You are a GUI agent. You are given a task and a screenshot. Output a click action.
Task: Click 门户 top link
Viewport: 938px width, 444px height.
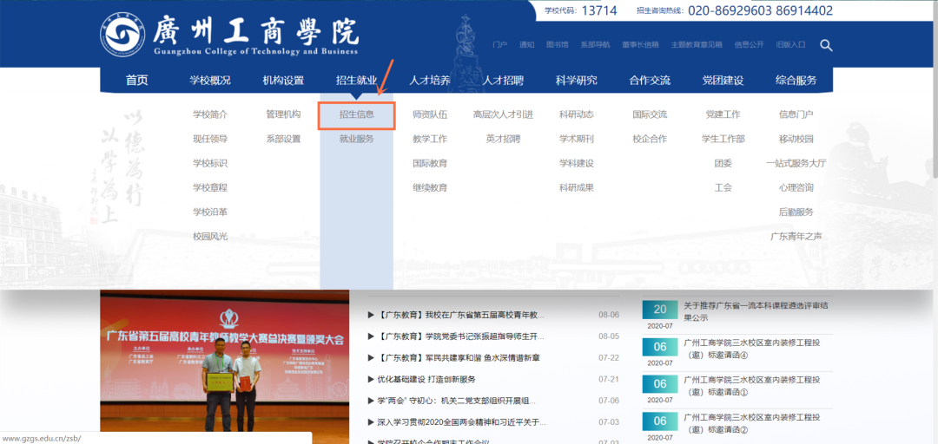(x=499, y=45)
